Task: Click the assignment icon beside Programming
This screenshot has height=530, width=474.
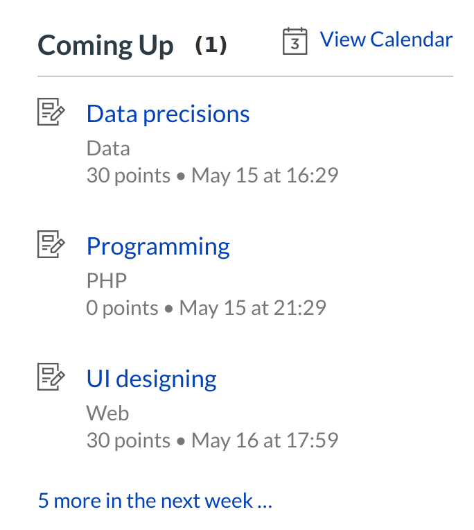Action: tap(51, 245)
